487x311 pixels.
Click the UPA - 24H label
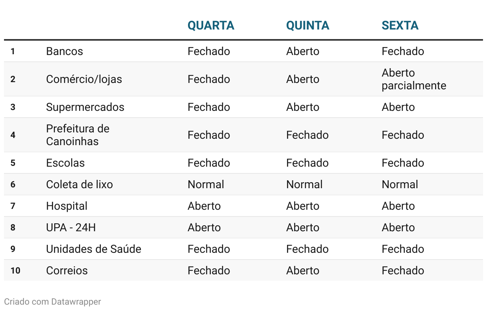pyautogui.click(x=71, y=228)
